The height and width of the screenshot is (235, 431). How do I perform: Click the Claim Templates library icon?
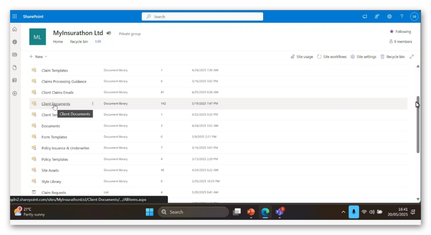[x=34, y=70]
